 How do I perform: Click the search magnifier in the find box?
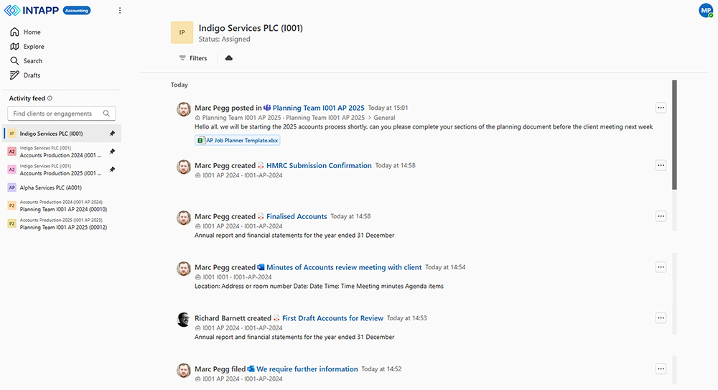[107, 113]
